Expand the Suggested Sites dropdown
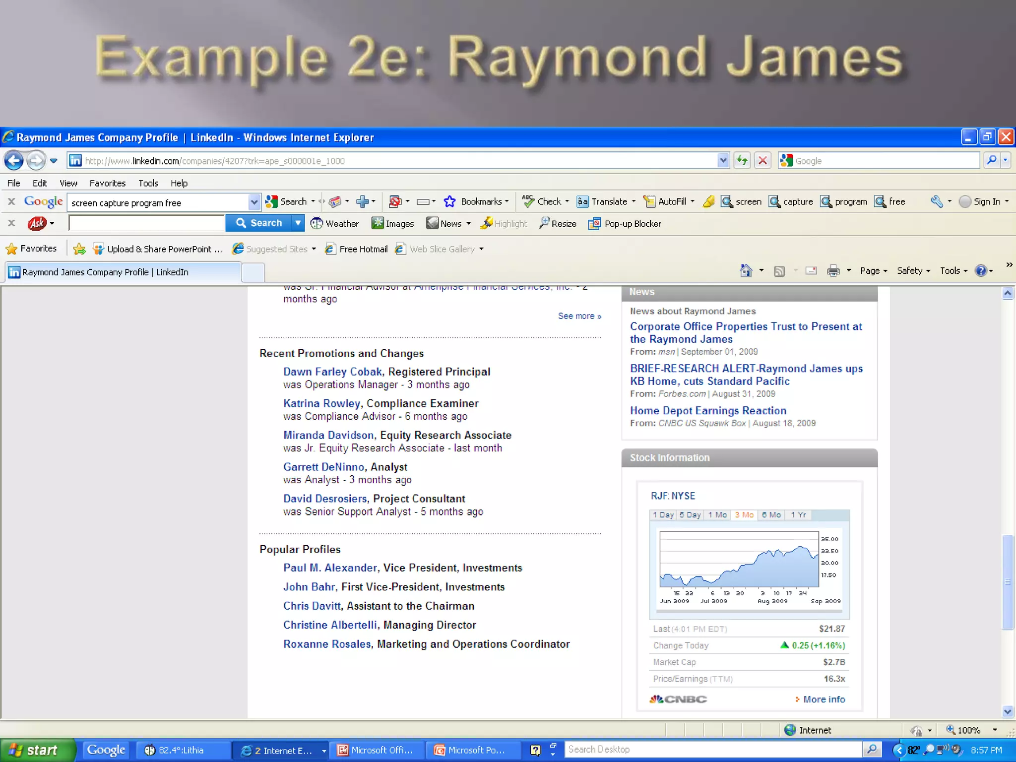Screen dimensions: 1016x762 point(314,249)
